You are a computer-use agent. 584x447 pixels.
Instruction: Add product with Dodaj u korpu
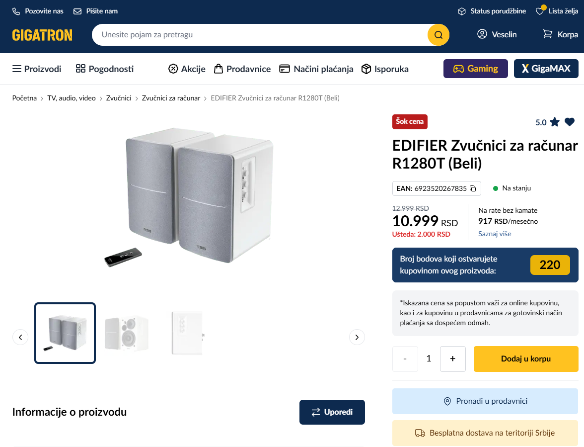[526, 359]
